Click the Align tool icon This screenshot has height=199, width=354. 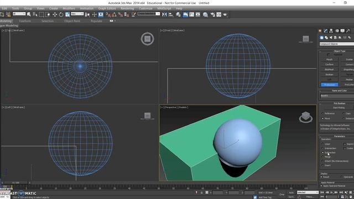pyautogui.click(x=170, y=14)
